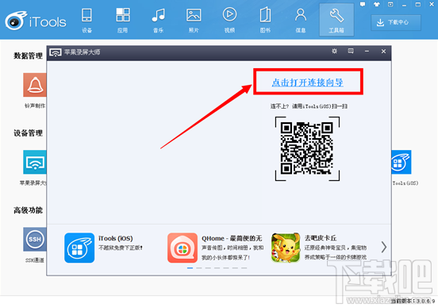This screenshot has width=438, height=308.
Task: Open the iTools (iOS) promo title
Action: click(116, 238)
